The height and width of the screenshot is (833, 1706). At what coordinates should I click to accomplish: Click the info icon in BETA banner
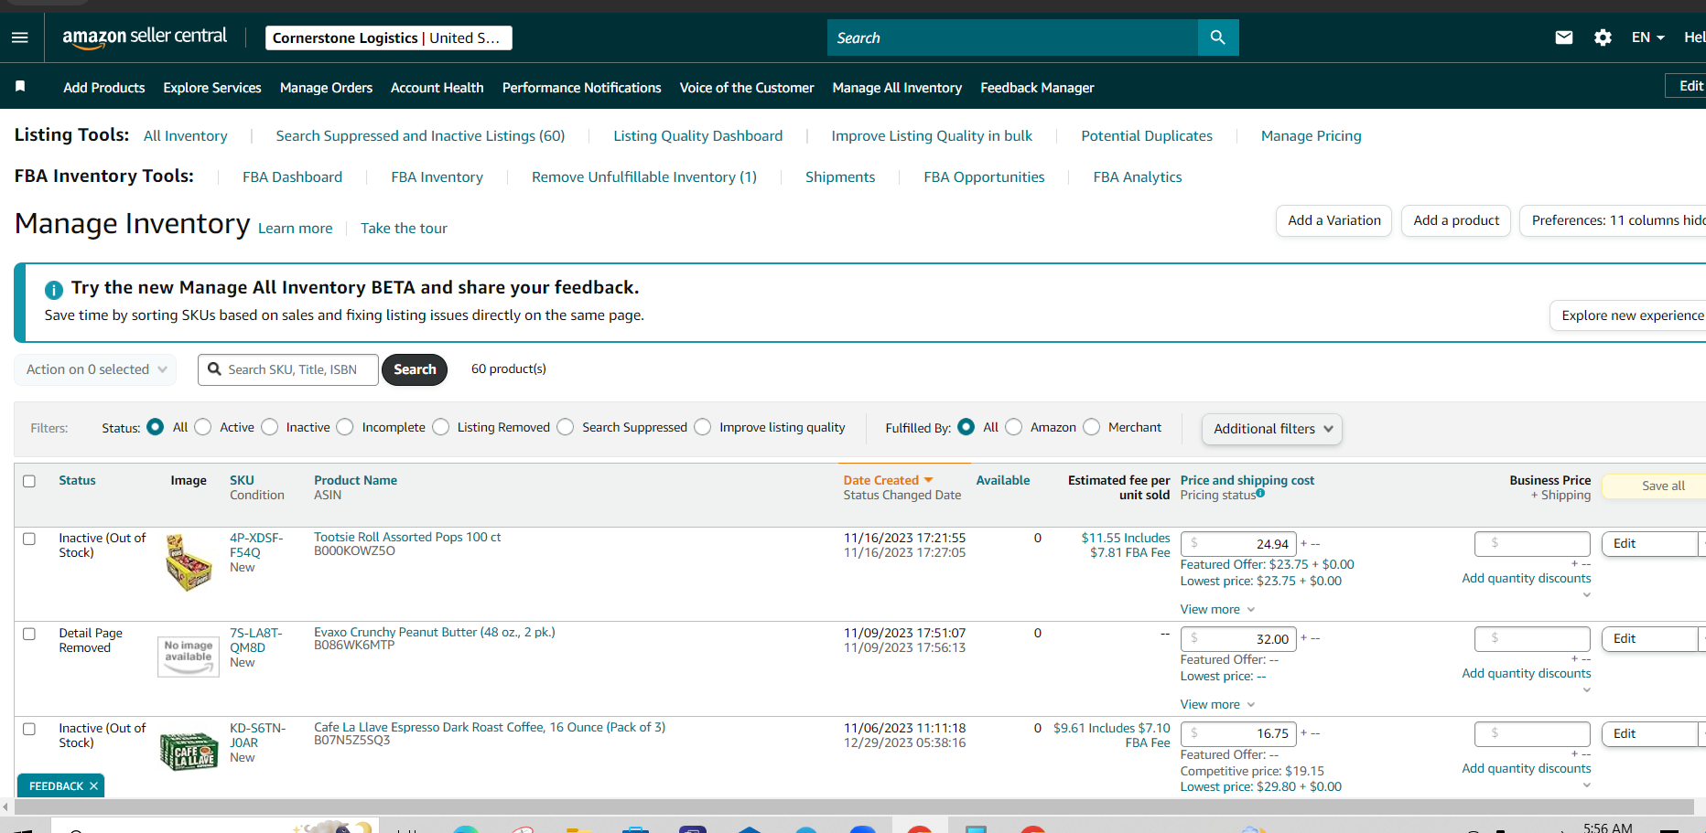coord(54,290)
